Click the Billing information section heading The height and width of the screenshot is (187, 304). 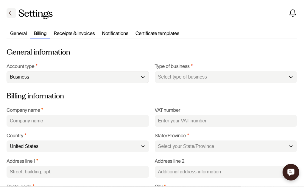35,96
